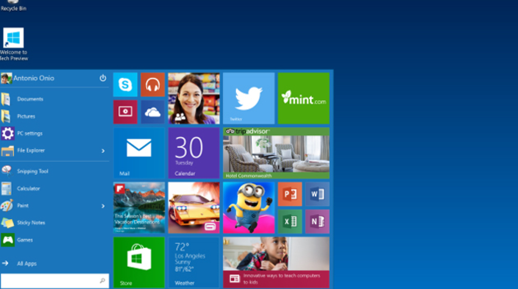The width and height of the screenshot is (518, 289).
Task: Open the Skype tile
Action: pos(125,85)
